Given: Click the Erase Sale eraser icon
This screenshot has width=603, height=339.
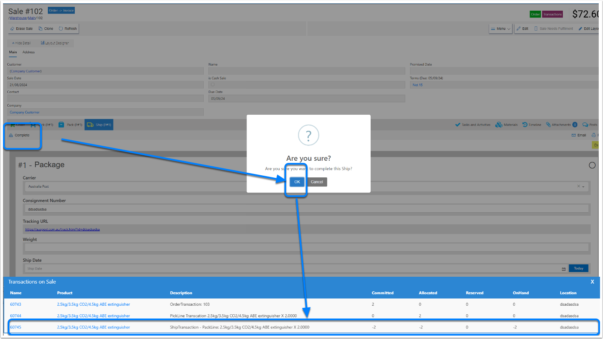Looking at the screenshot, I should pyautogui.click(x=12, y=29).
